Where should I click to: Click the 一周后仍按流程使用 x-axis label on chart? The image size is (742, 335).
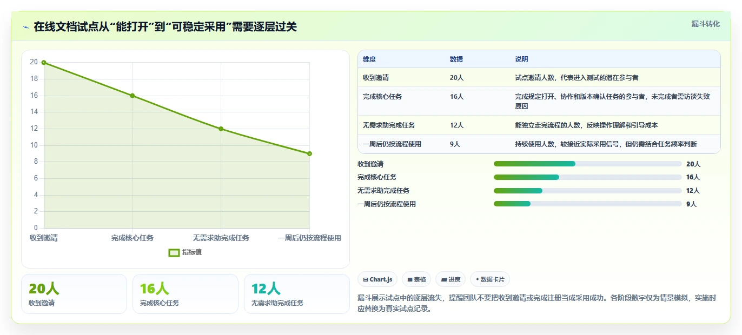coord(309,238)
